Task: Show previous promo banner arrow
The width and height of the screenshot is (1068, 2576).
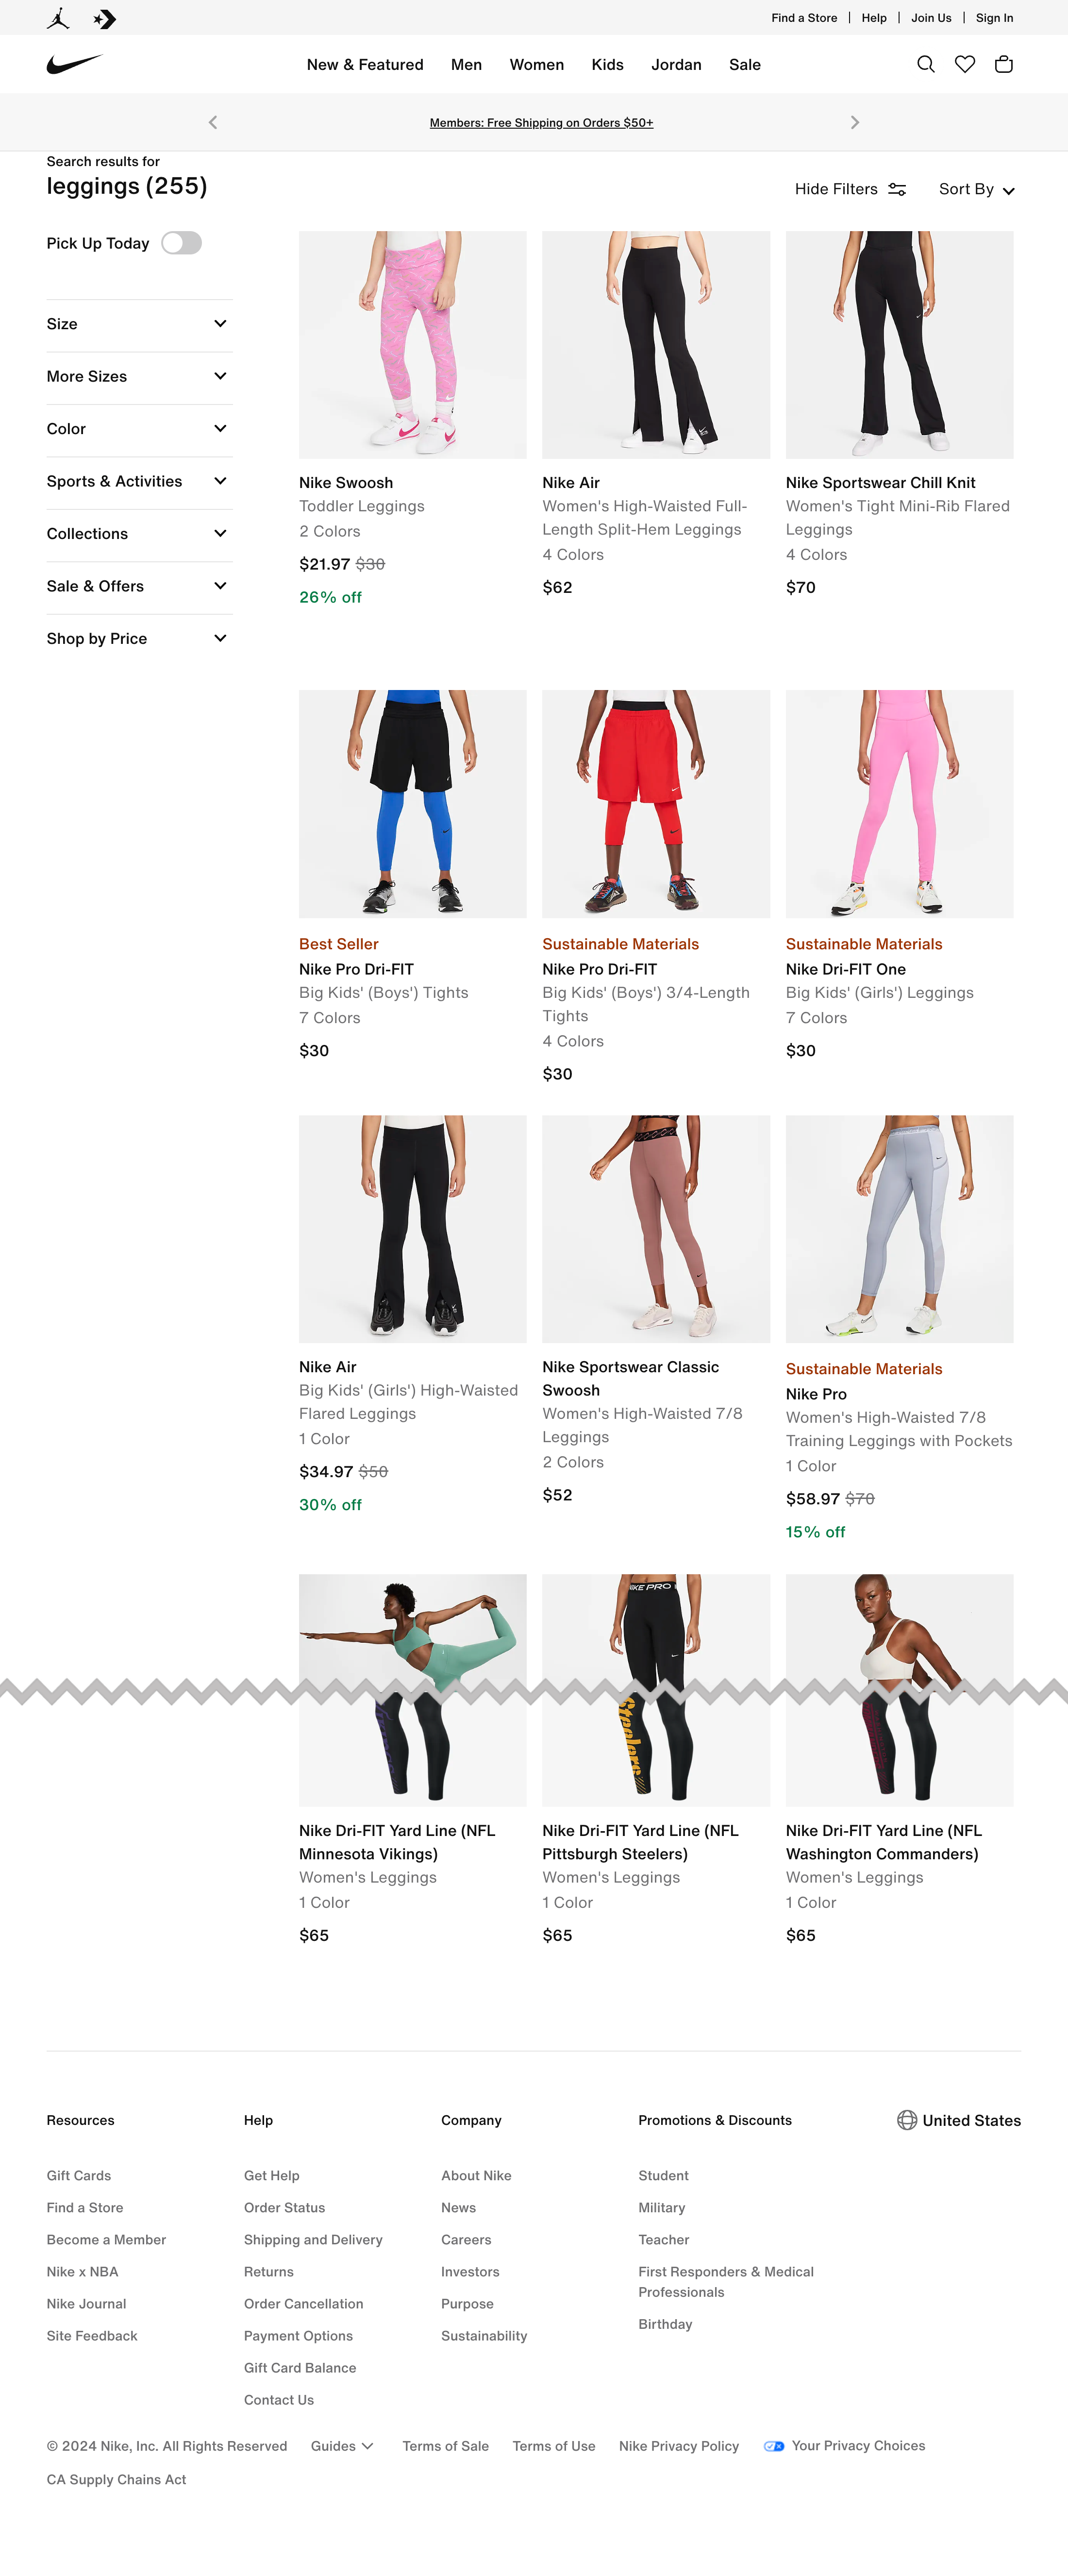Action: pyautogui.click(x=213, y=122)
